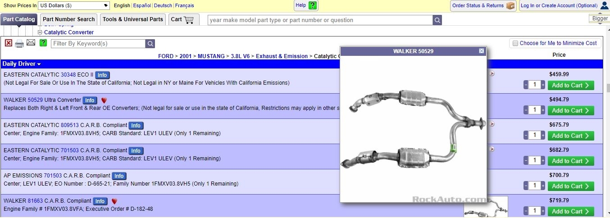Email the parts list via envelope icon
This screenshot has width=610, height=218.
tap(31, 43)
